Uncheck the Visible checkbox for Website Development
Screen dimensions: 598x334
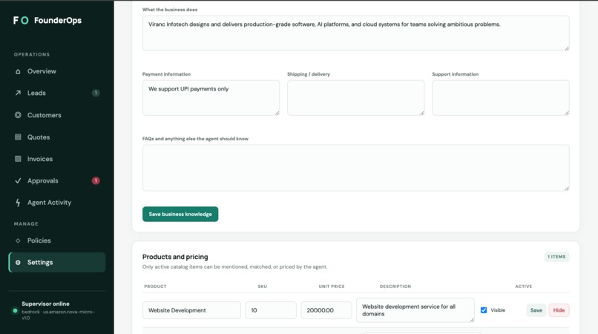(484, 310)
